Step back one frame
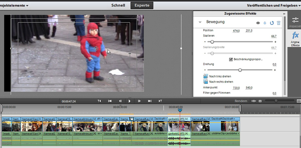The image size is (301, 148). 120,101
